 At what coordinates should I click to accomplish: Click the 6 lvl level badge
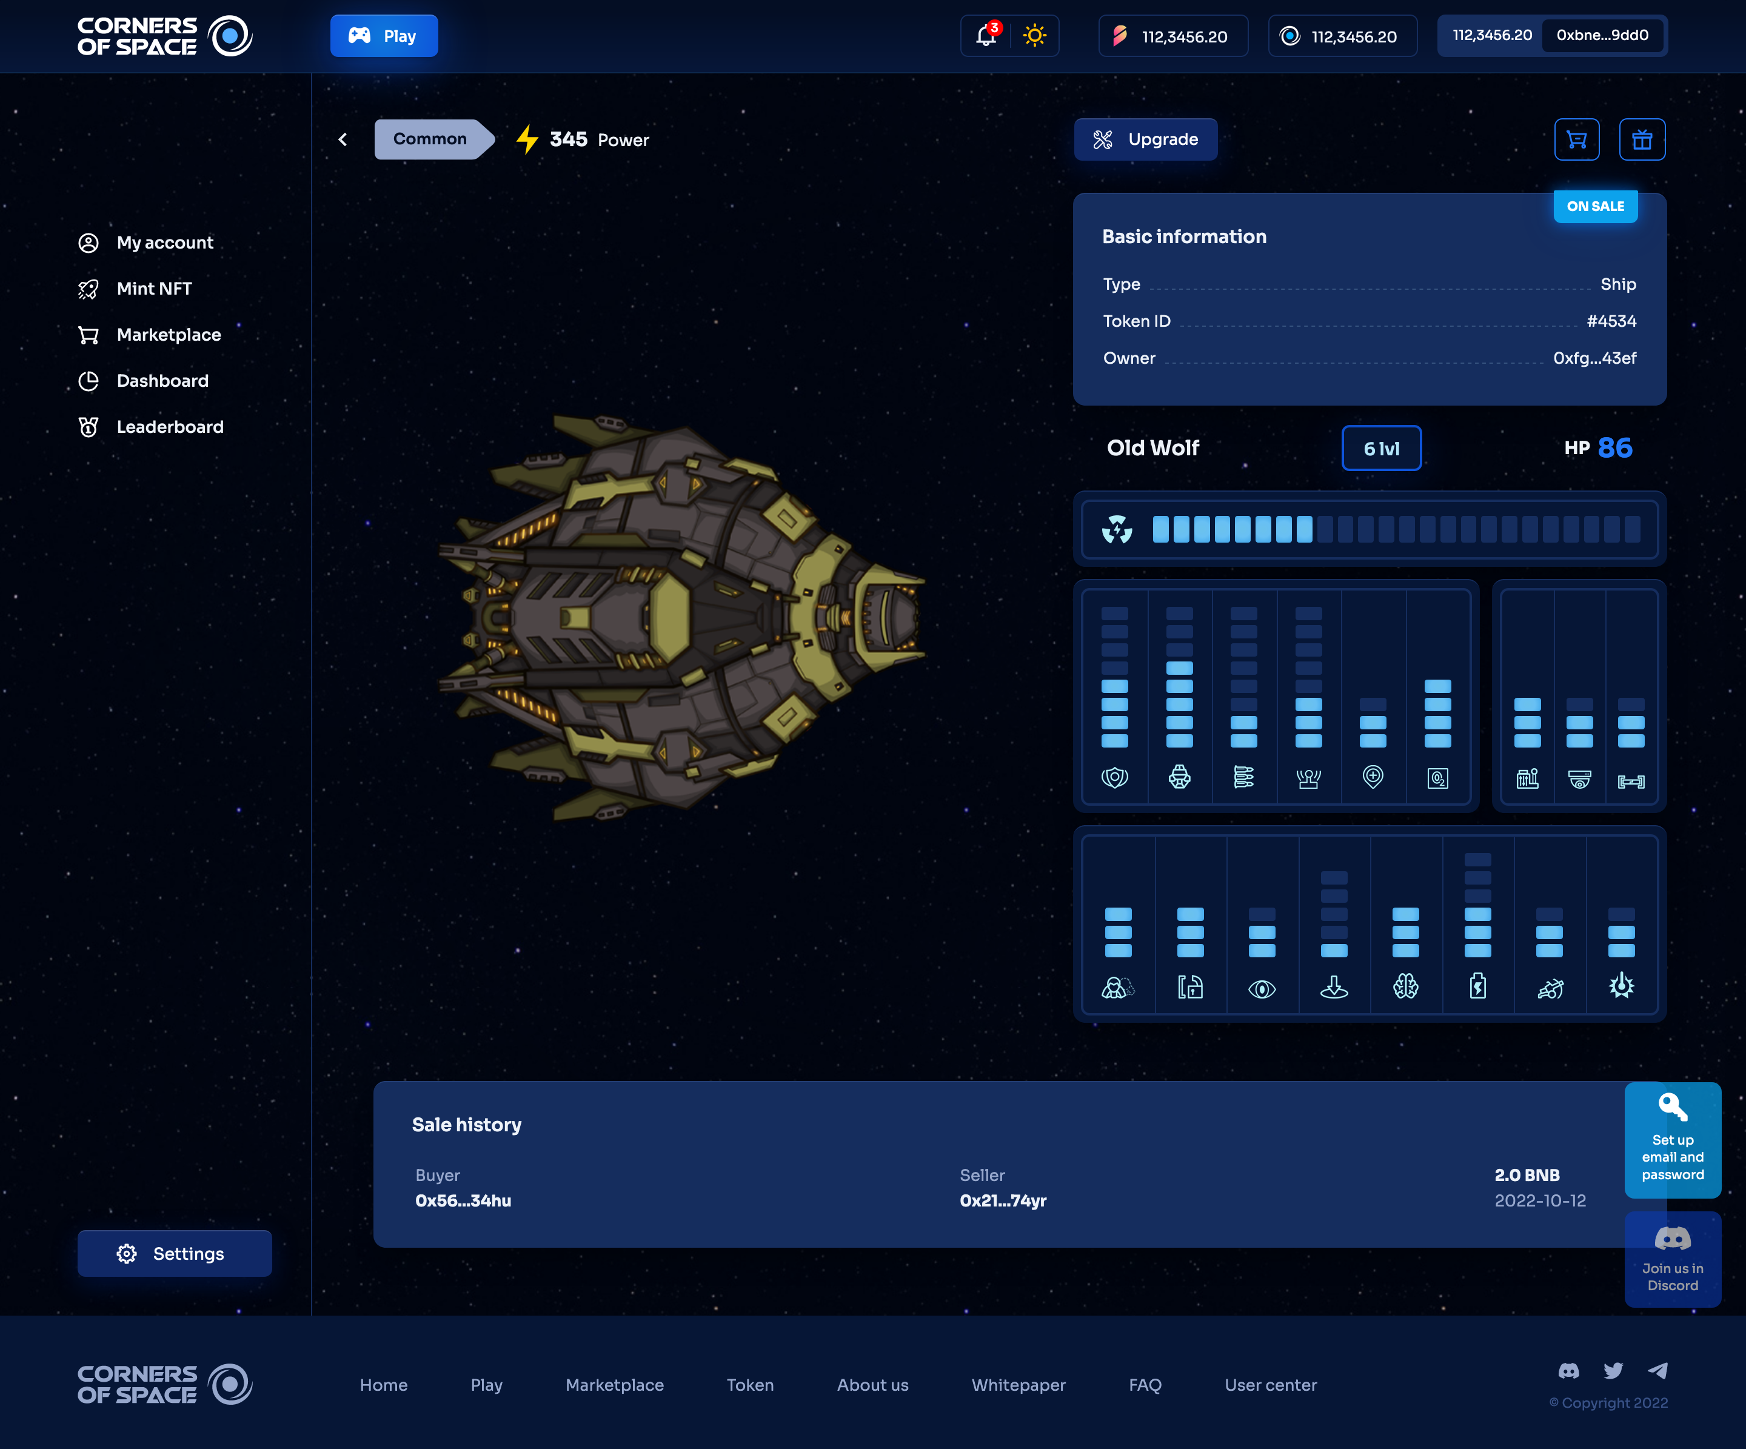tap(1381, 448)
